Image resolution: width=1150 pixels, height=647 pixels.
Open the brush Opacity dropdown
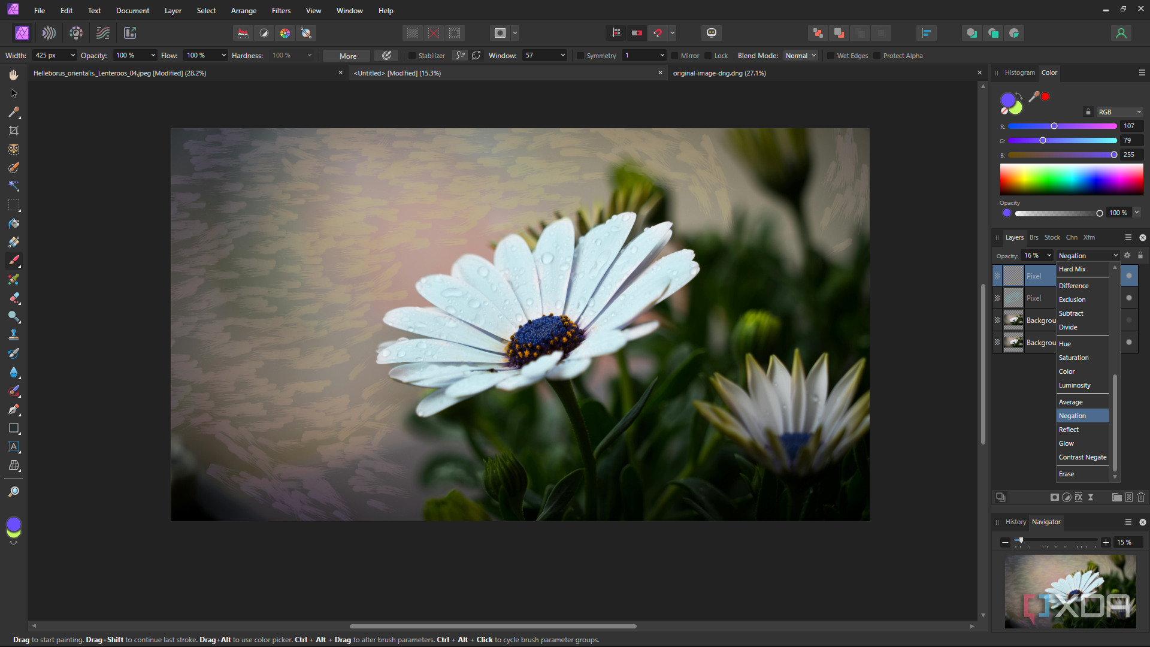[153, 55]
